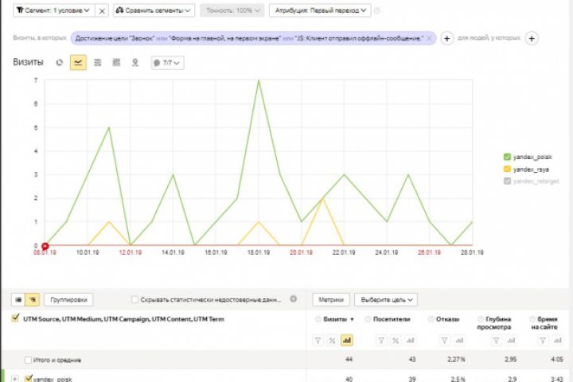The image size is (573, 382).
Task: Check the Итого и средние row checkbox
Action: 28,360
